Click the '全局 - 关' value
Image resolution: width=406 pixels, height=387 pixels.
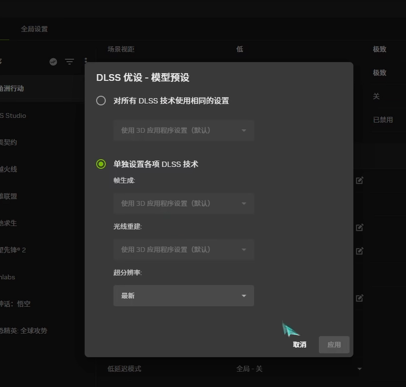pos(249,368)
